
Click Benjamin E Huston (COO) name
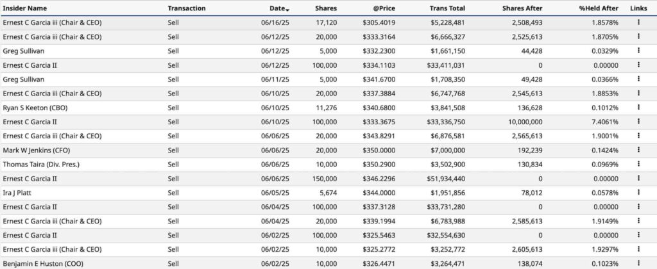(x=43, y=264)
